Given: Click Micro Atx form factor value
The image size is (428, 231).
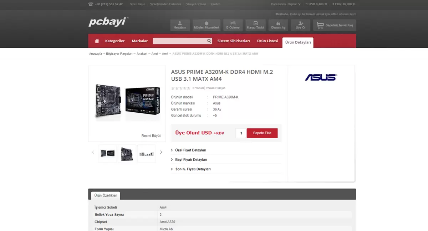Looking at the screenshot, I should pyautogui.click(x=166, y=229).
